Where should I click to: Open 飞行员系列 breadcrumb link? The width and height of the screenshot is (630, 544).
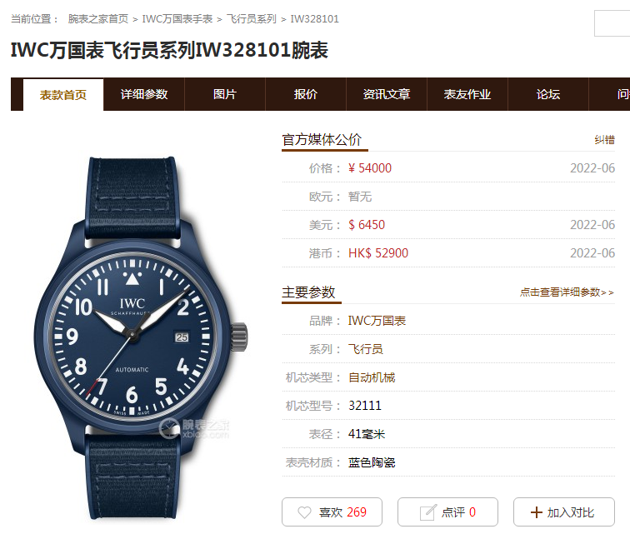(251, 19)
